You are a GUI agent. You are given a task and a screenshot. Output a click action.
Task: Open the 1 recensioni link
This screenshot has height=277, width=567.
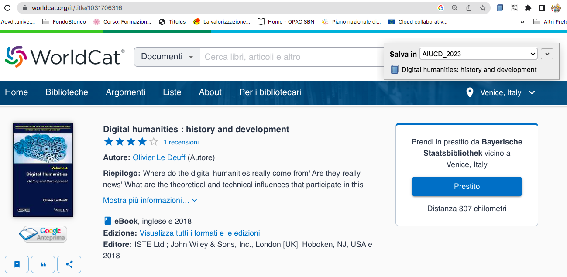tap(181, 142)
